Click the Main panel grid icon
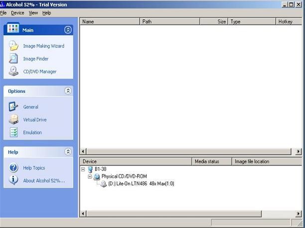 click(13, 28)
